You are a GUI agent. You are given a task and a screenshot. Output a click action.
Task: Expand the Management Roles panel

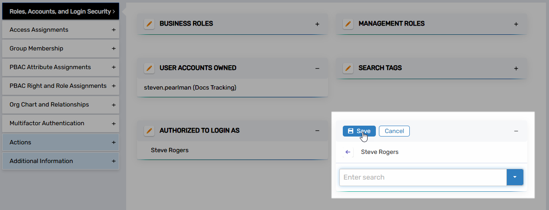point(516,24)
